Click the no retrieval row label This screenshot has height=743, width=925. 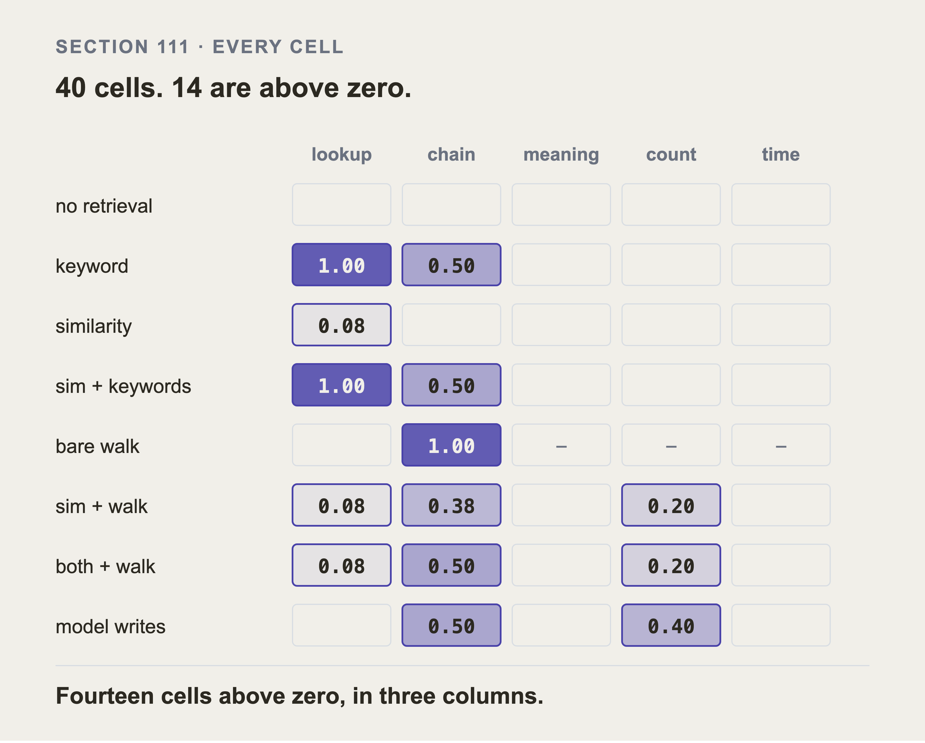pos(104,206)
